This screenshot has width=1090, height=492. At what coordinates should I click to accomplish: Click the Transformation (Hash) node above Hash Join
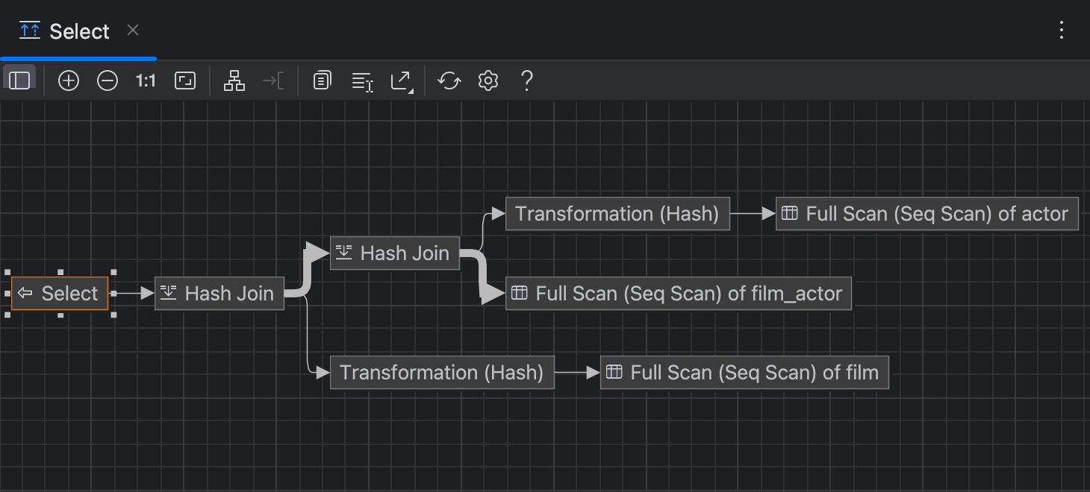pyautogui.click(x=617, y=213)
